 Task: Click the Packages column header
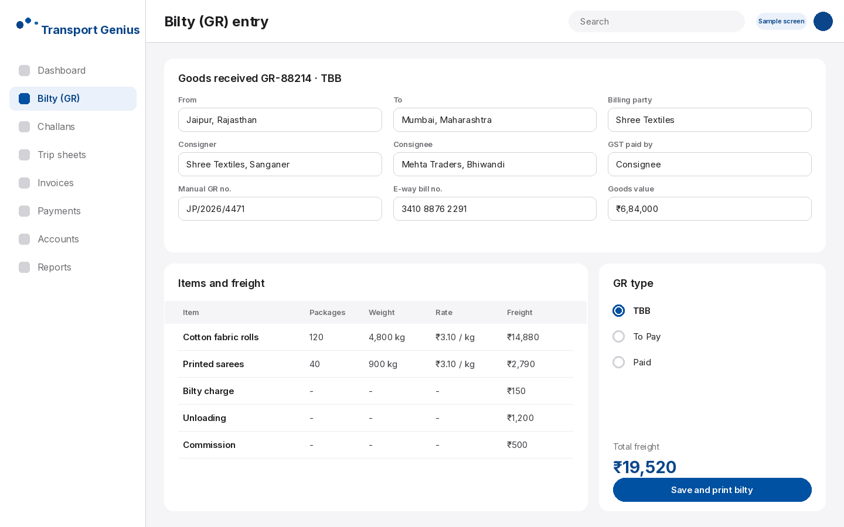(x=327, y=313)
